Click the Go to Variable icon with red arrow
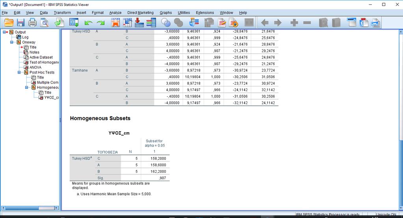Screen dimensions: 403x218 [x=139, y=22]
